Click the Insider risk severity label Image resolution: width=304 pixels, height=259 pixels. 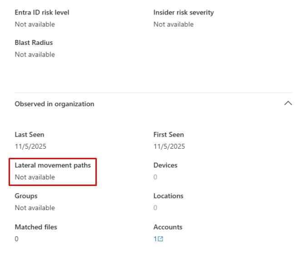tap(184, 12)
